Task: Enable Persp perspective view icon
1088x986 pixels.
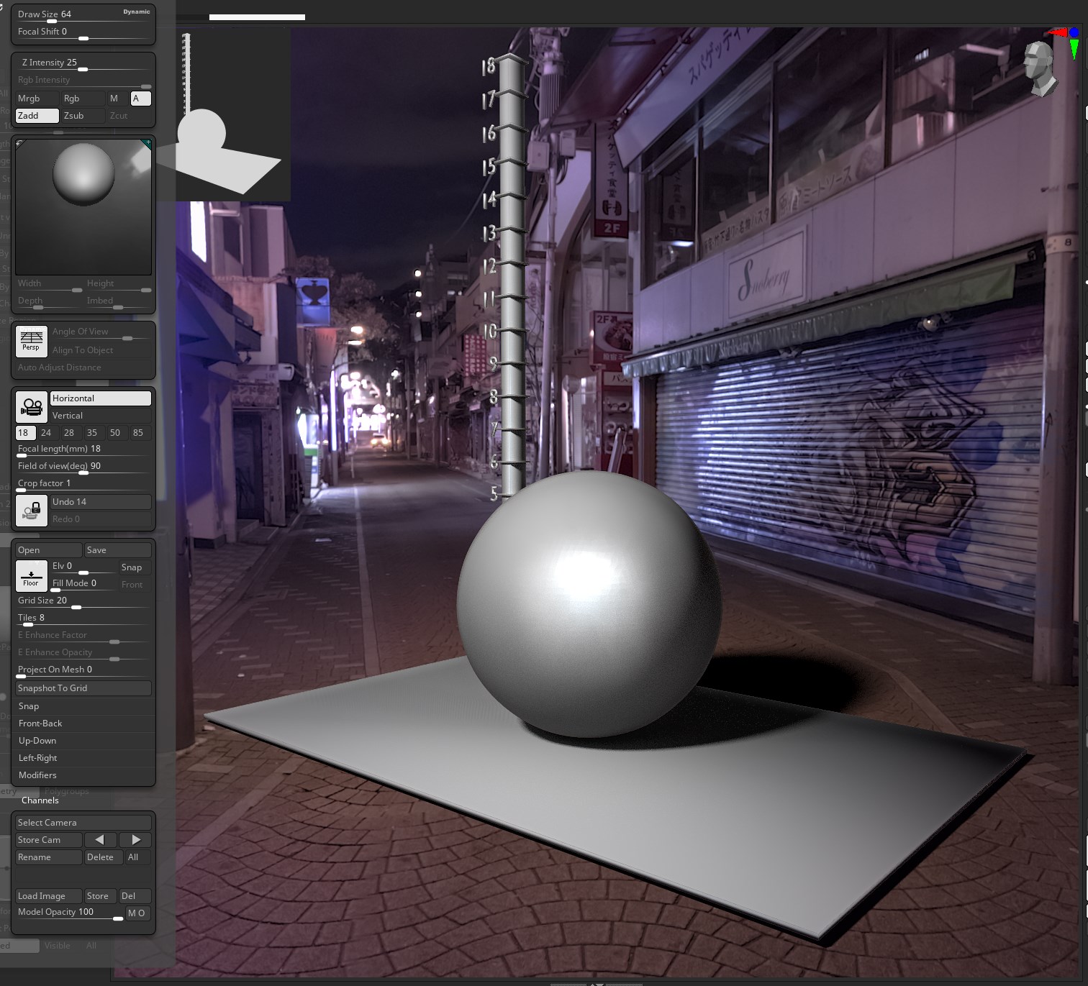Action: (x=31, y=340)
